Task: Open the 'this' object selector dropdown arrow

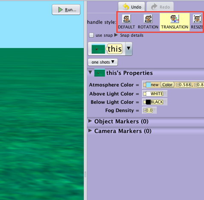Action: tap(129, 48)
